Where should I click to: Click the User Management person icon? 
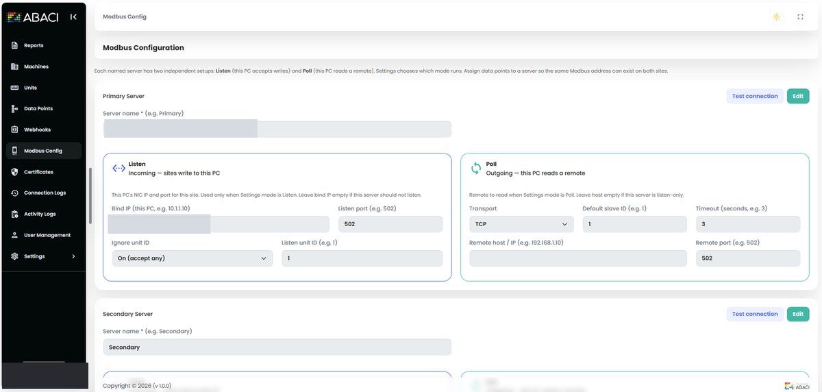tap(15, 235)
